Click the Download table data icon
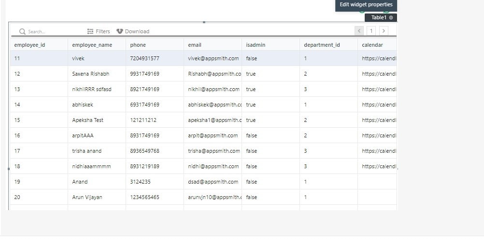The height and width of the screenshot is (240, 484). (x=120, y=31)
